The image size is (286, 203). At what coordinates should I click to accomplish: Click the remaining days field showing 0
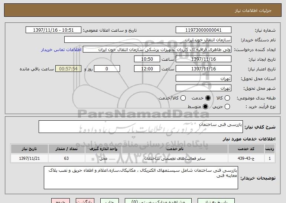(x=107, y=69)
